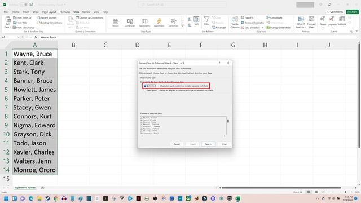361x203 pixels.
Task: Switch to the Formulas tab
Action: pos(65,12)
